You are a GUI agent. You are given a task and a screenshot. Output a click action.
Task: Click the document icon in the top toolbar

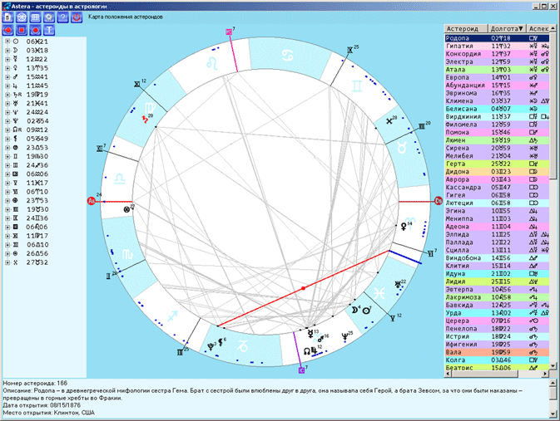click(8, 17)
